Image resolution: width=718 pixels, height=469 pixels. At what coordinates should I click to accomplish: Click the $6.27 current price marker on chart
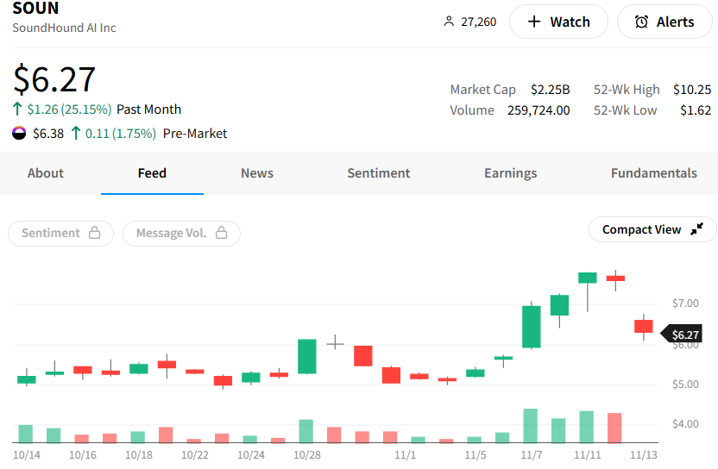(682, 335)
